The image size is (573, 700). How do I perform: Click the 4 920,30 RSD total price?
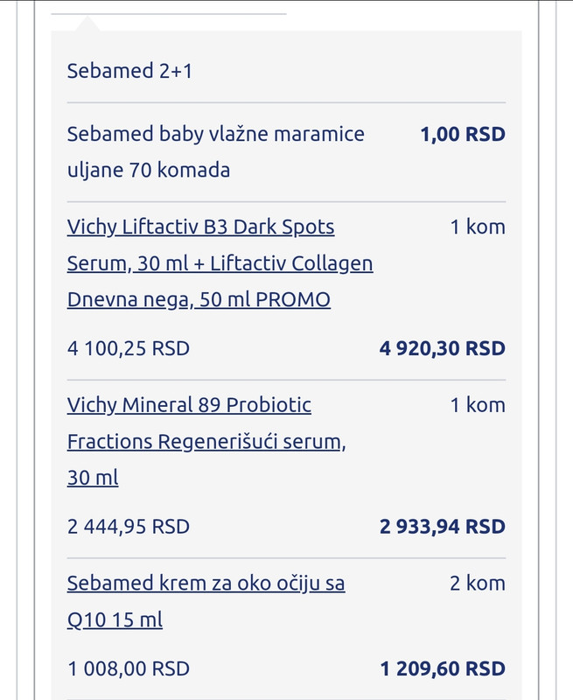click(x=442, y=348)
